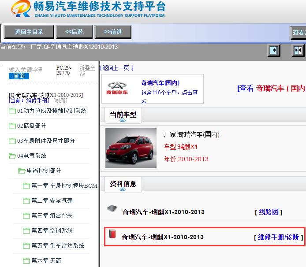Click the 刷新 refresh link

pos(60,100)
